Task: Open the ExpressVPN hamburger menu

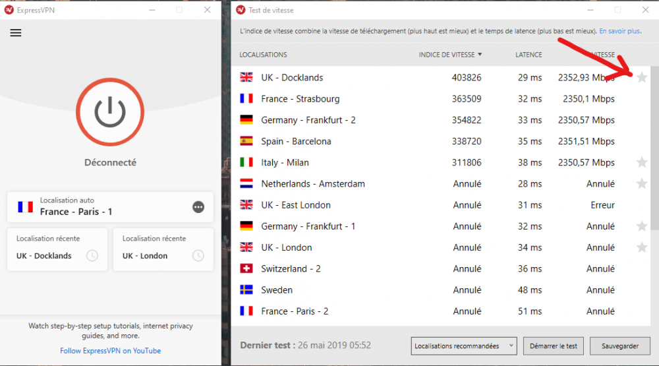Action: 16,33
